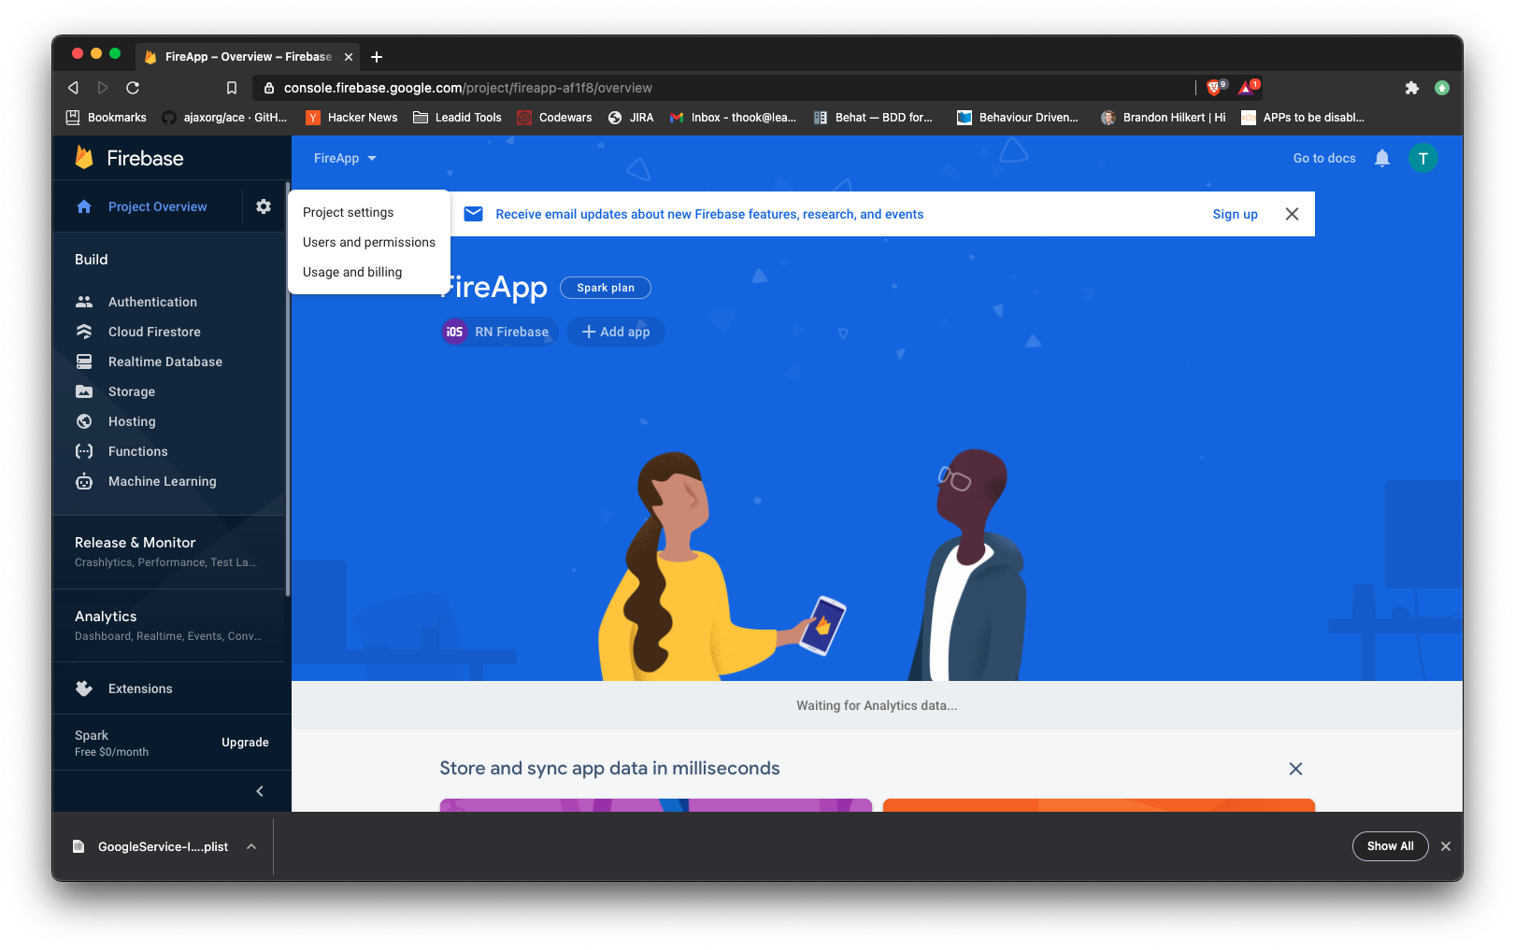The height and width of the screenshot is (950, 1515).
Task: Close the downloads bar
Action: [x=1446, y=846]
